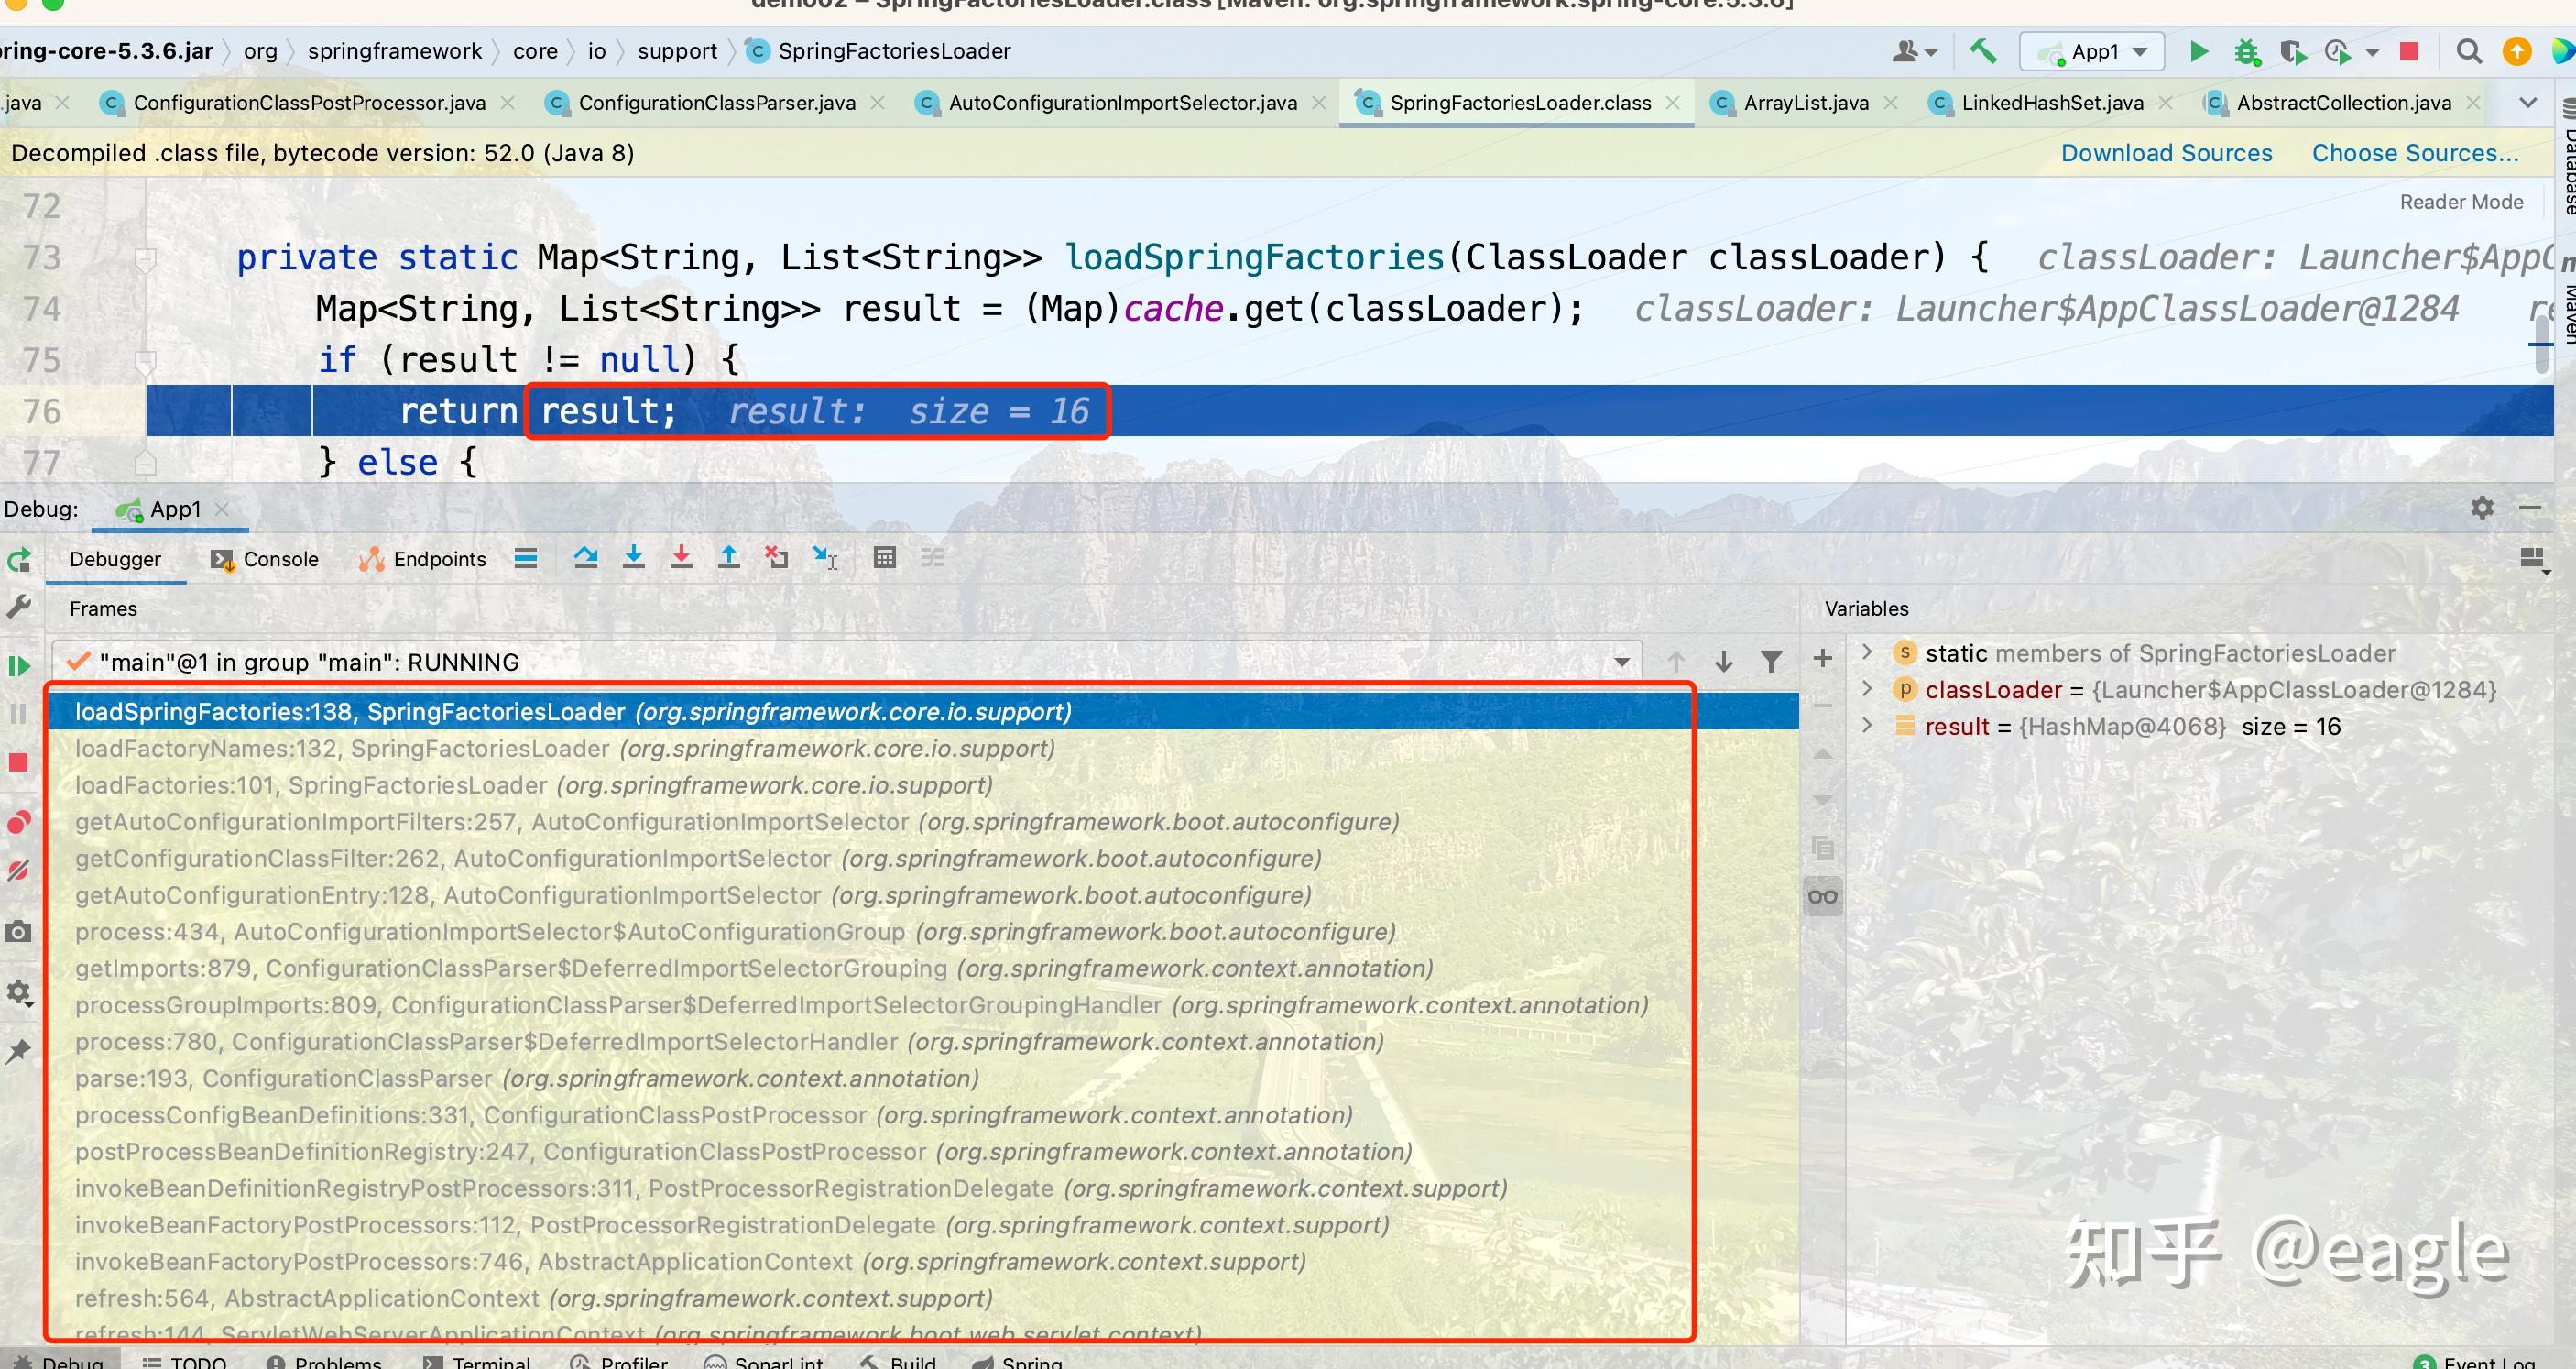Click the Force Step Into icon

[x=681, y=558]
